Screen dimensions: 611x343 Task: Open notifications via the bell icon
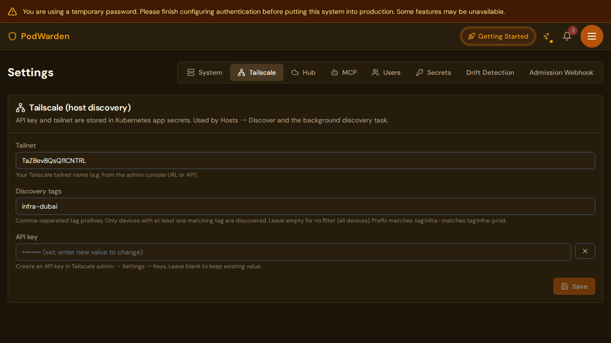coord(567,36)
